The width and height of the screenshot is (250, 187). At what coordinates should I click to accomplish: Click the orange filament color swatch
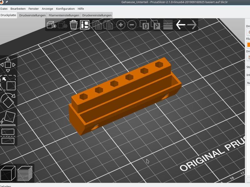[248, 45]
